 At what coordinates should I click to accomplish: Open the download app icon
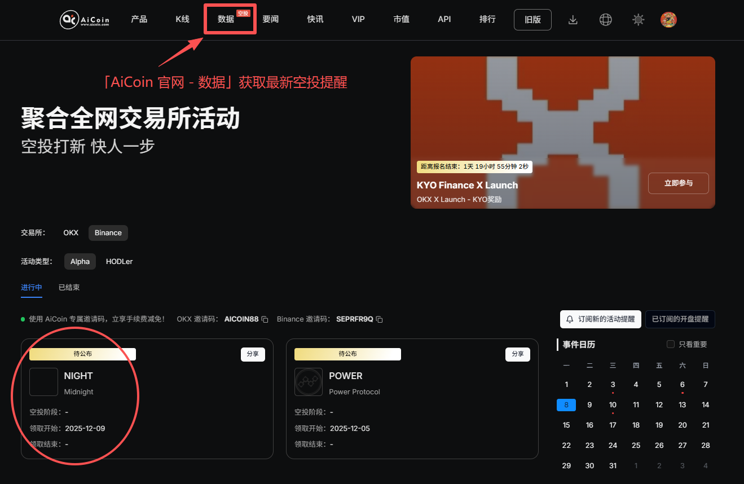point(573,19)
